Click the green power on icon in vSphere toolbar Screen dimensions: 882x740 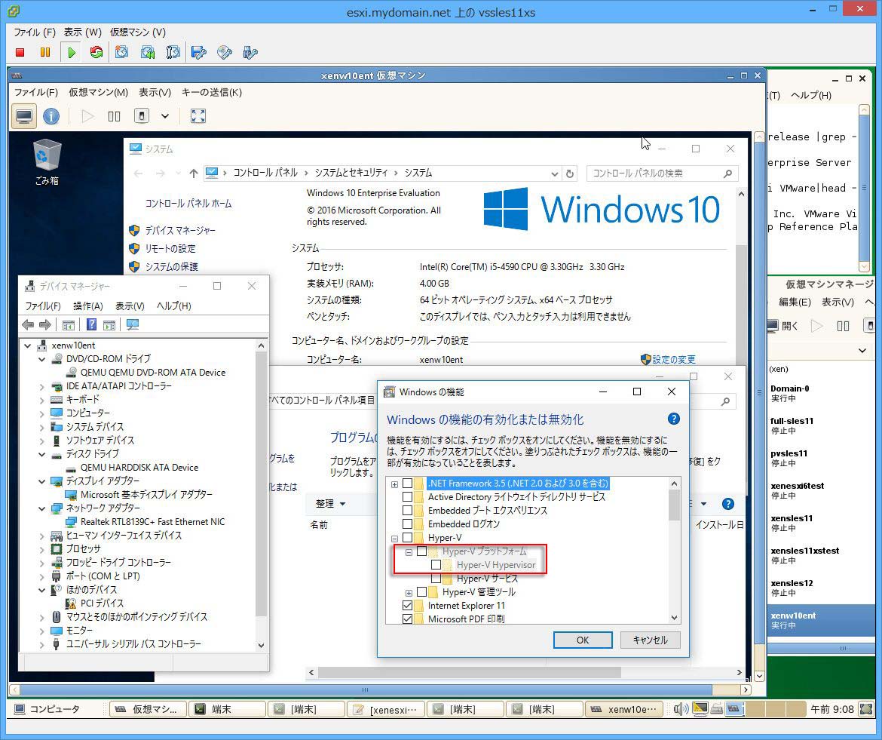pos(72,52)
